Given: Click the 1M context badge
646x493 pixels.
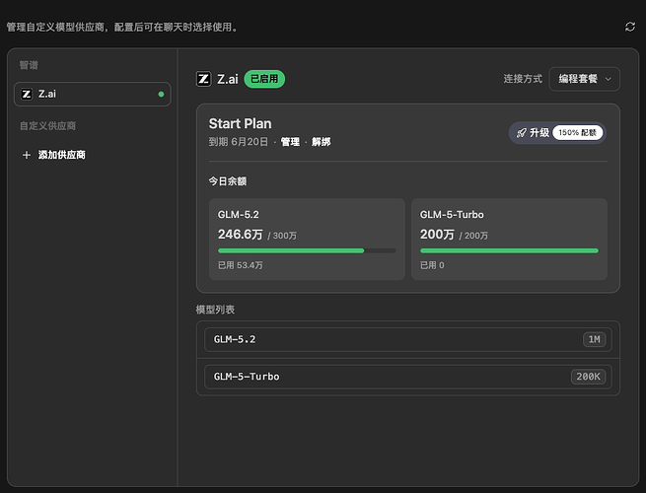Looking at the screenshot, I should coord(594,339).
